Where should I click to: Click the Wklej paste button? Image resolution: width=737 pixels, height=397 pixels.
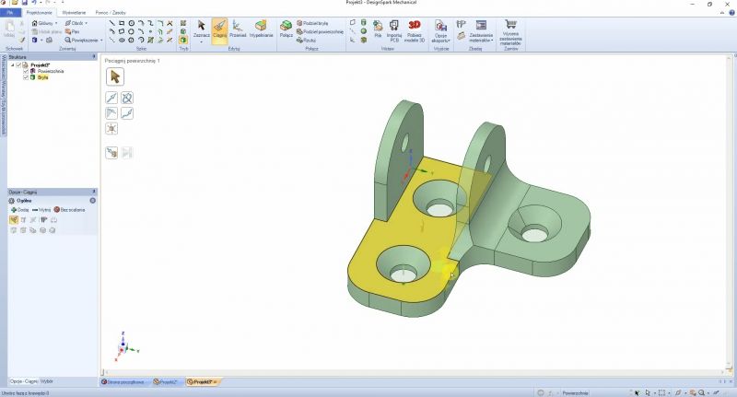point(9,29)
